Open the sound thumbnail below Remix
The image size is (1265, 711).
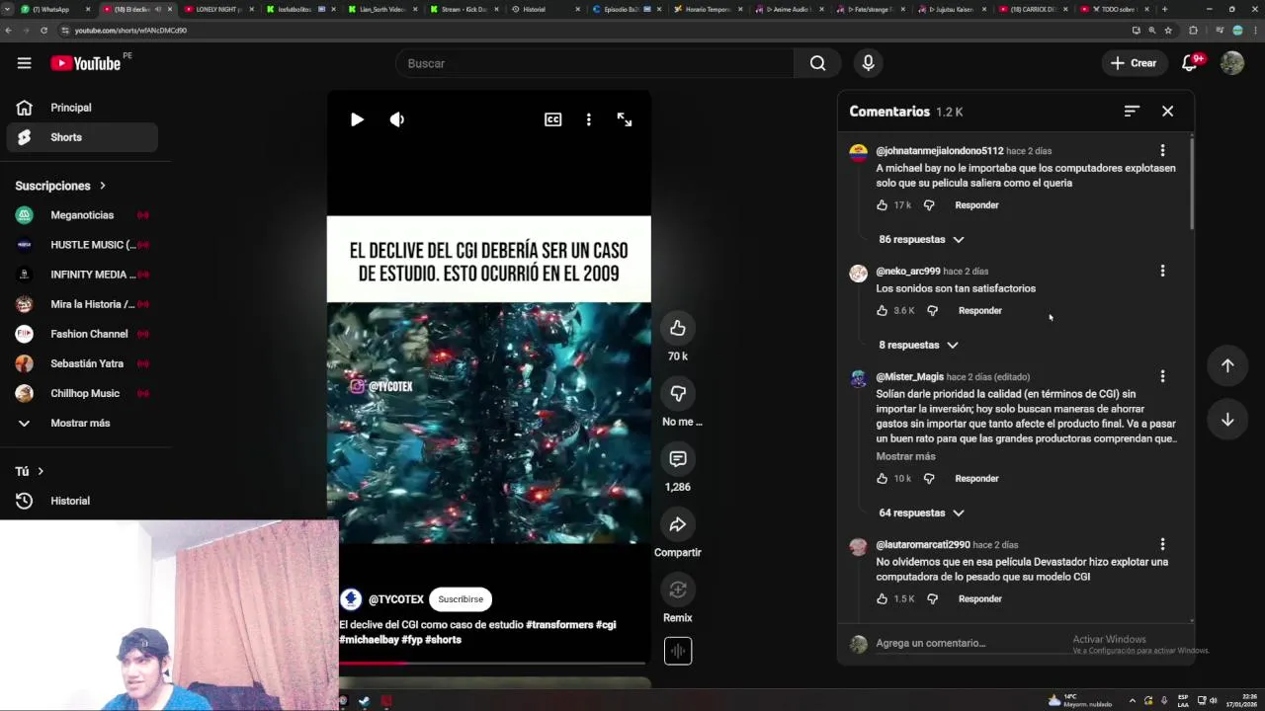(678, 651)
